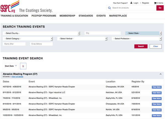Click the Register By column header
The image size is (165, 119).
click(138, 81)
